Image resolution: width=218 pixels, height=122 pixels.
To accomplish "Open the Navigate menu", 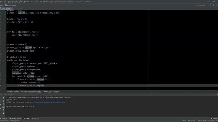I will coord(15,2).
